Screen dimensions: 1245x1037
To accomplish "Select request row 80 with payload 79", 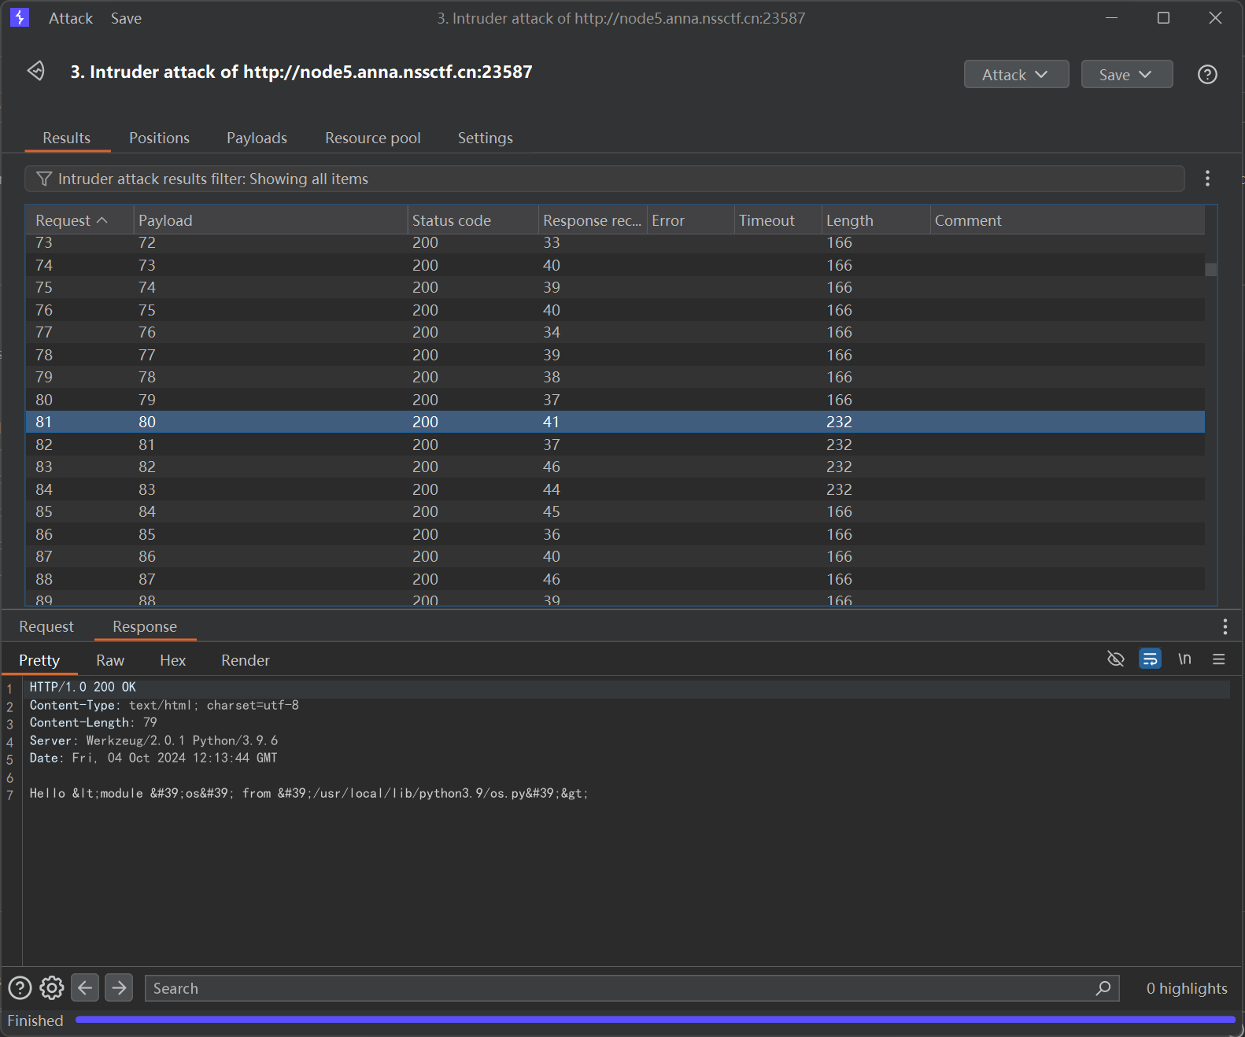I will 615,400.
